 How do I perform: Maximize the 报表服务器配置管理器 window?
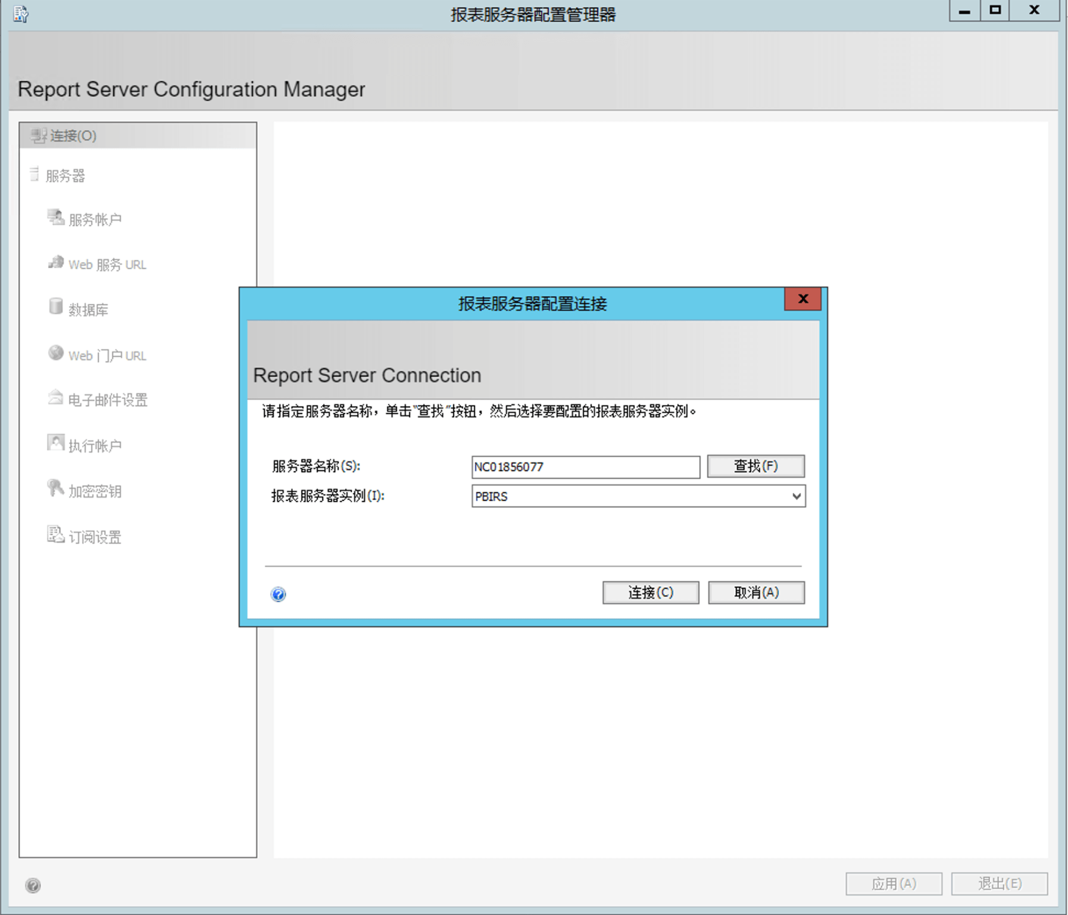click(x=995, y=11)
